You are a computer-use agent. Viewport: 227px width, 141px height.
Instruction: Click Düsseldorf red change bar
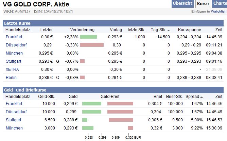pos(92,45)
